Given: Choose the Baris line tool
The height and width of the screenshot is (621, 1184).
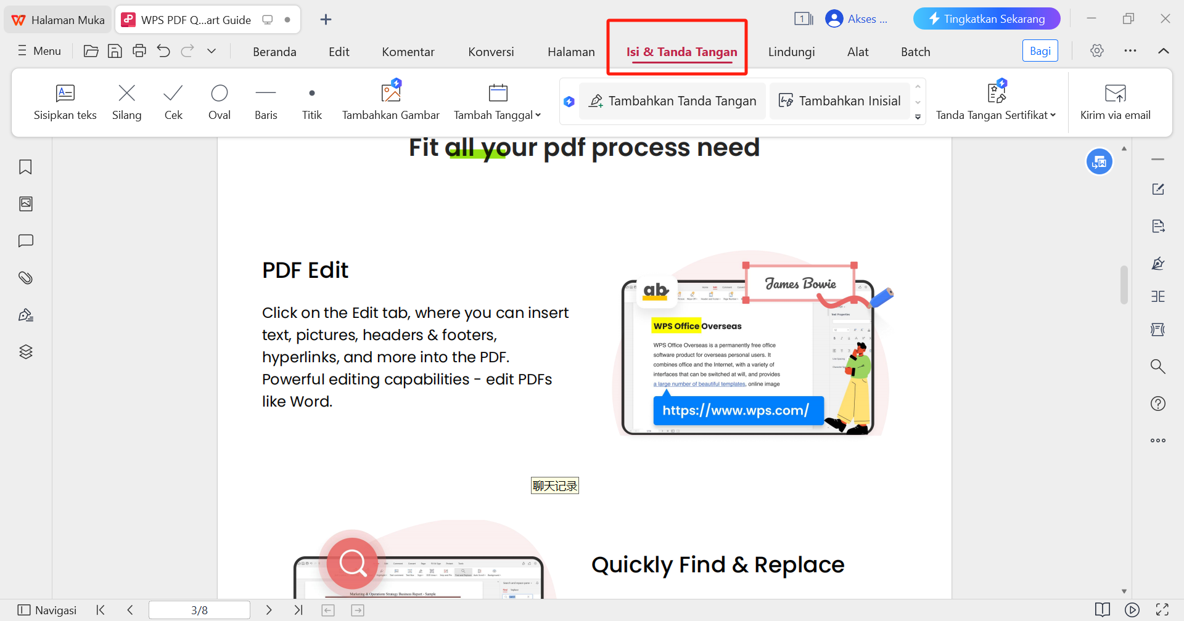Looking at the screenshot, I should click(266, 102).
